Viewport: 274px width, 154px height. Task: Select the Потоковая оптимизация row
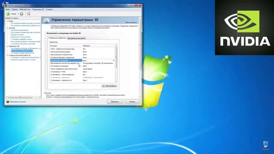click(x=83, y=66)
